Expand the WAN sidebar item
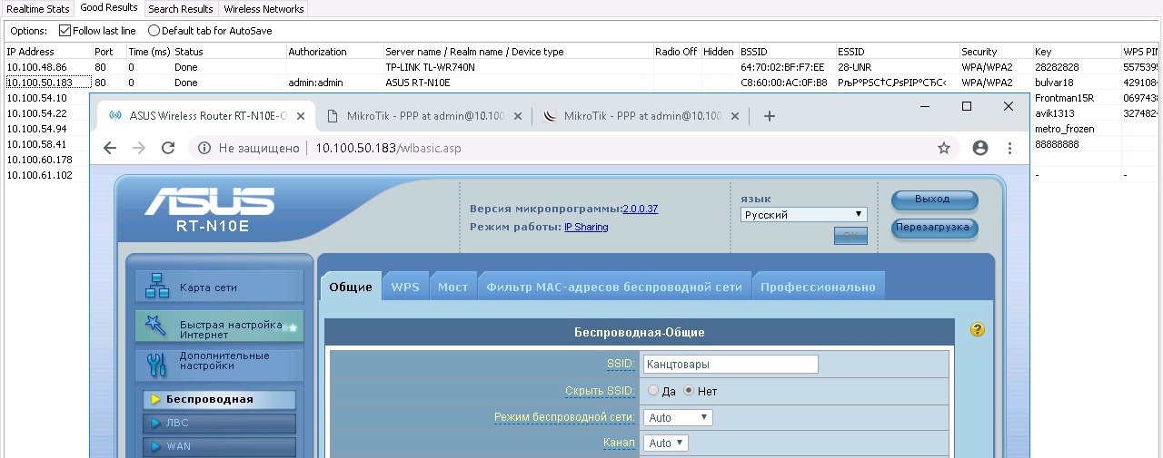Image resolution: width=1163 pixels, height=458 pixels. coord(219,447)
